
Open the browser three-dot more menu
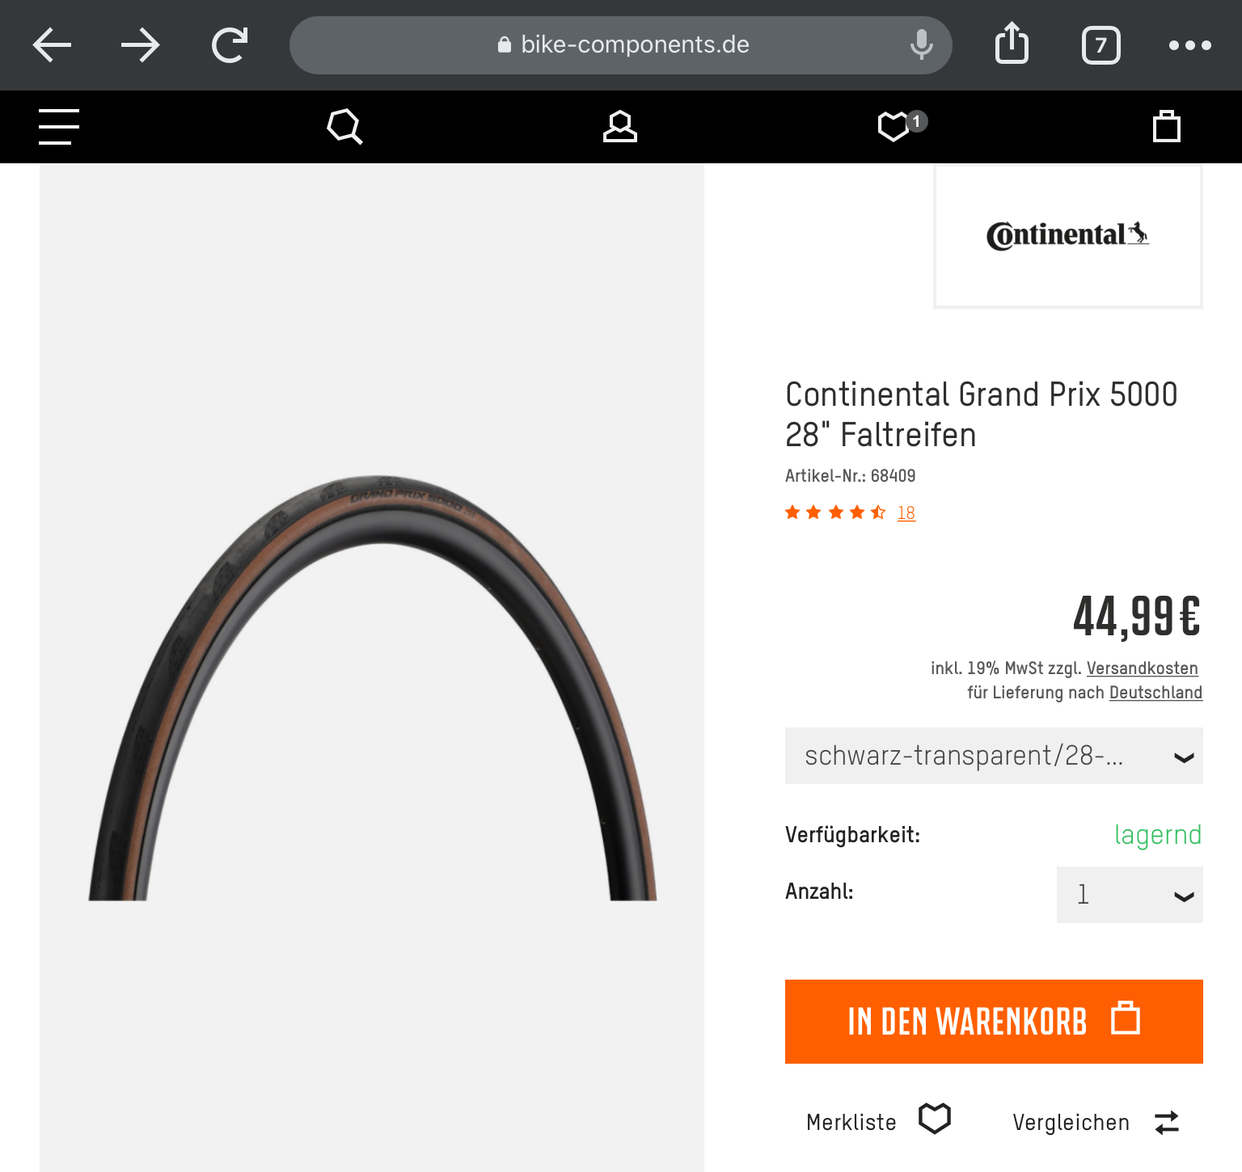pyautogui.click(x=1189, y=45)
